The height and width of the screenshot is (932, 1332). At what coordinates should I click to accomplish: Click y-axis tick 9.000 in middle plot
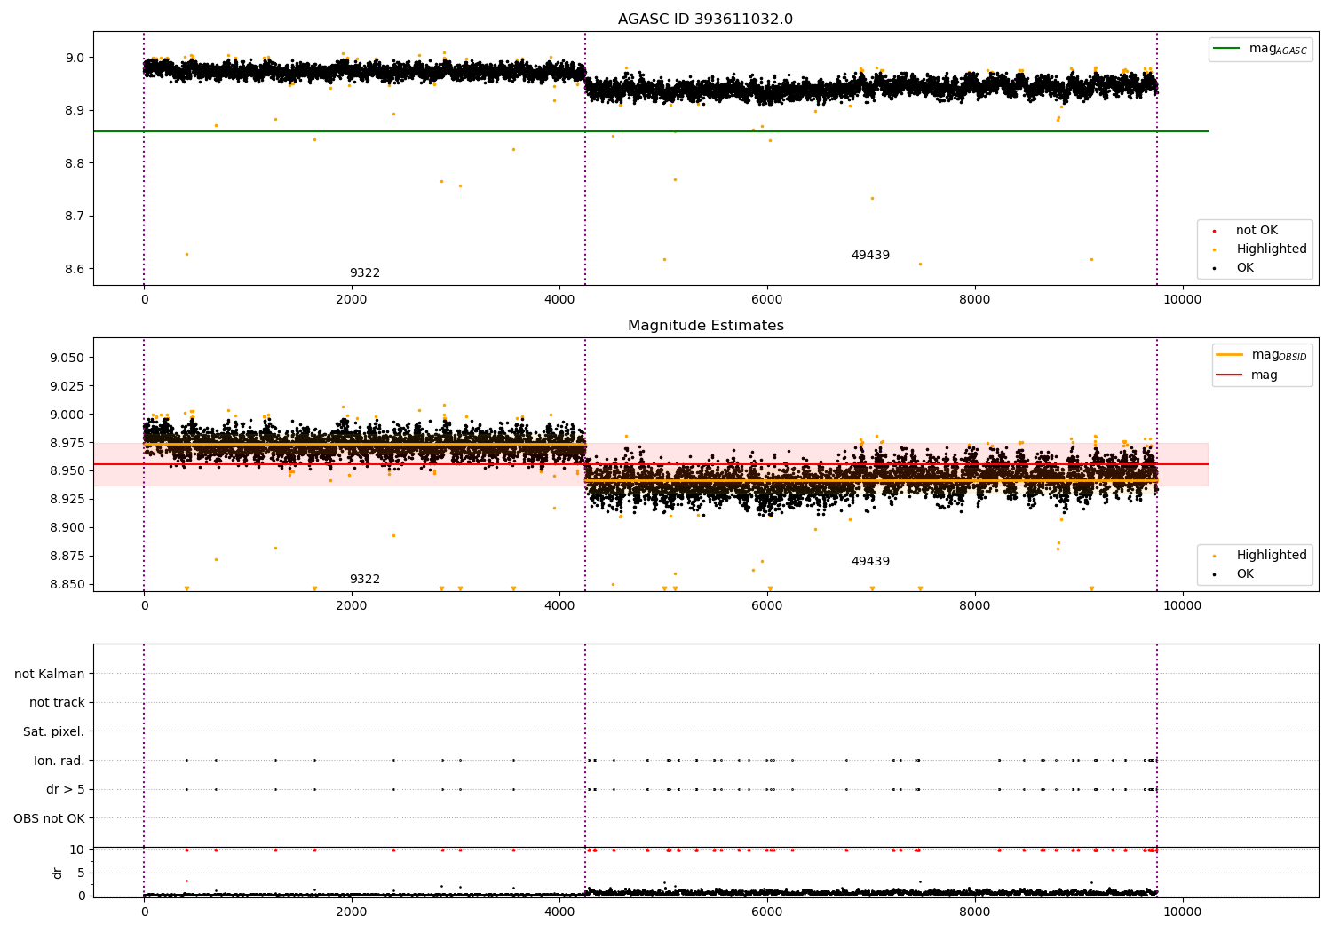pos(67,415)
